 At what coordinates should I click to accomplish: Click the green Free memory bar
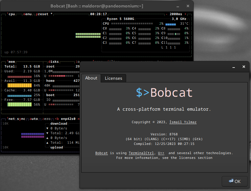pyautogui.click(x=19, y=104)
